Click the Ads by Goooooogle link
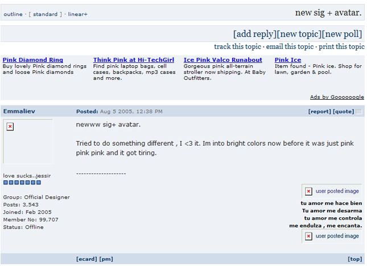Viewport: 367px width, 266px height. pos(337,97)
